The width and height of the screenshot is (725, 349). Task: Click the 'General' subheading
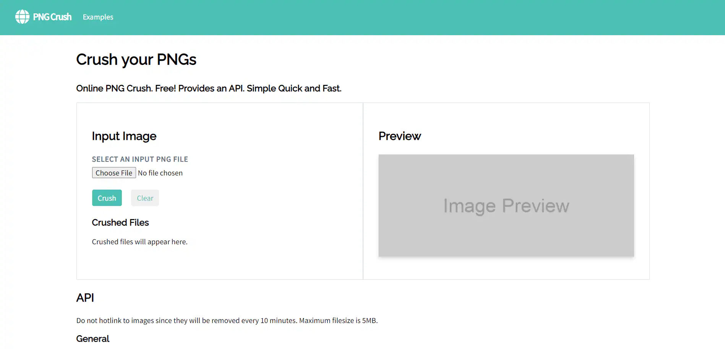point(93,339)
